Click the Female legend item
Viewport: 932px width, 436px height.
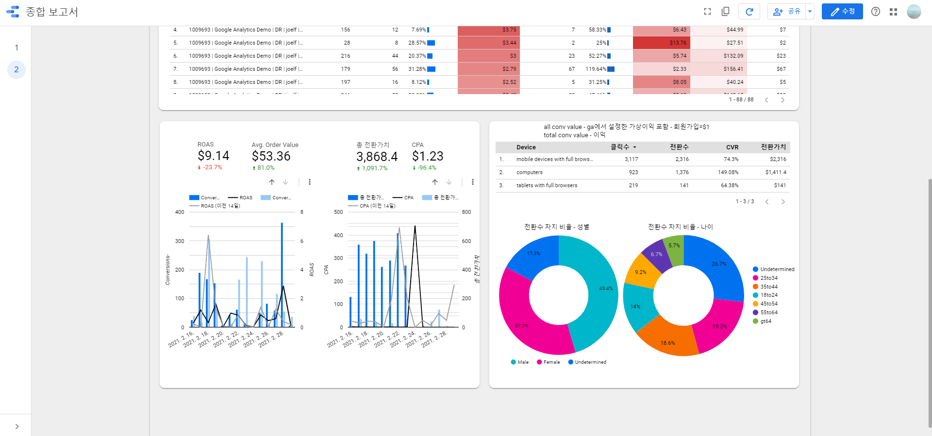(x=549, y=362)
